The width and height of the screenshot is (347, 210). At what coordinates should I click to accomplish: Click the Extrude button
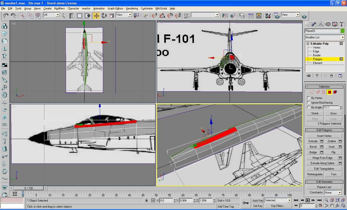coord(313,141)
